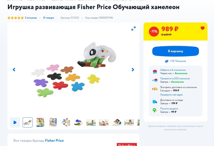Go to the previous product image
214x146 pixels.
pos(14,70)
